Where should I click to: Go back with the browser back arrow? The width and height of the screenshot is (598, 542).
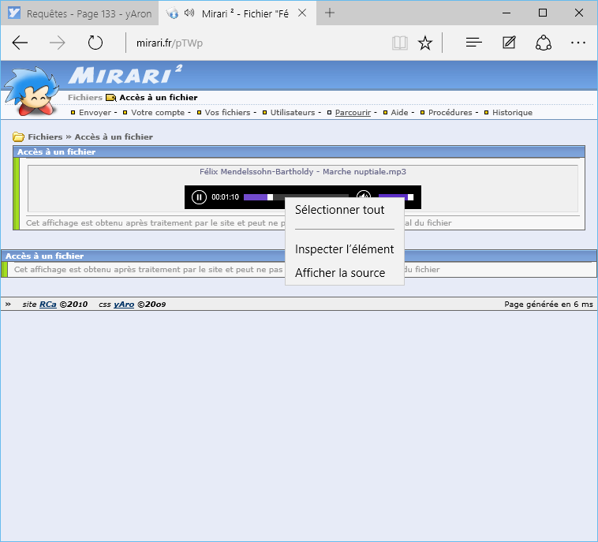[x=21, y=43]
